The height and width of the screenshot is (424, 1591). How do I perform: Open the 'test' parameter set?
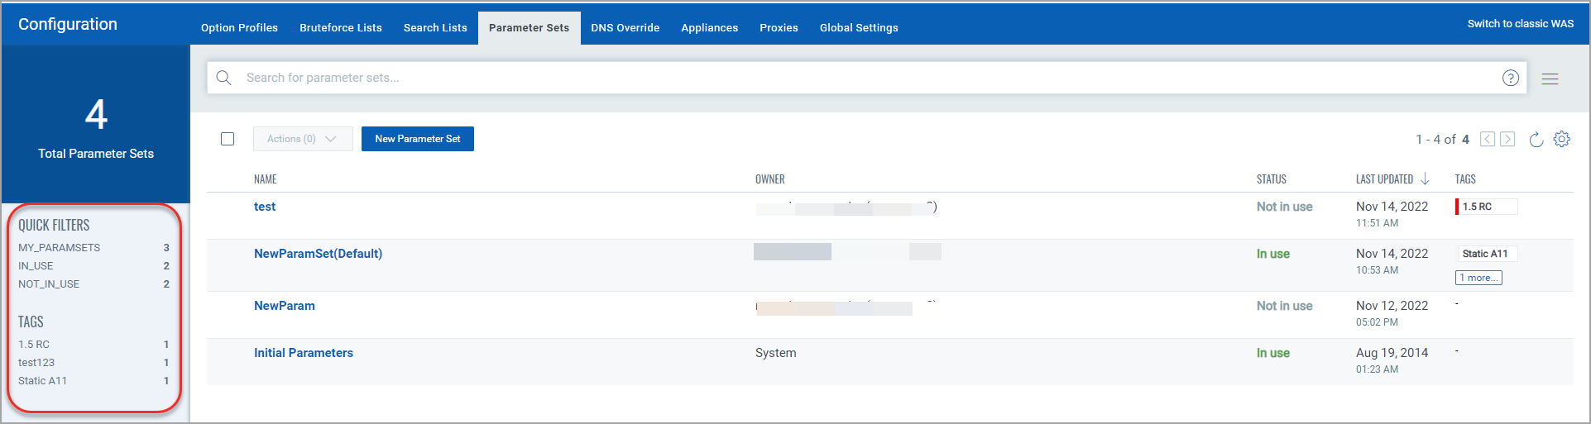point(265,207)
